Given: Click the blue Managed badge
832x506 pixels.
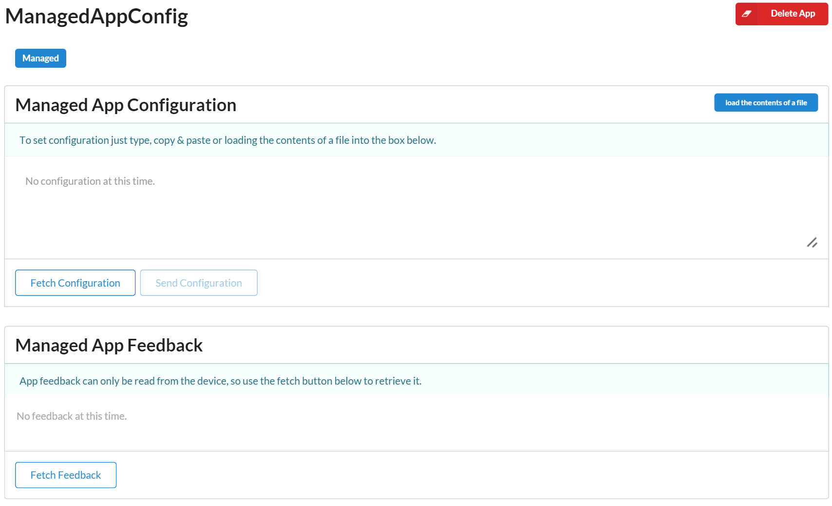Looking at the screenshot, I should click(x=40, y=58).
